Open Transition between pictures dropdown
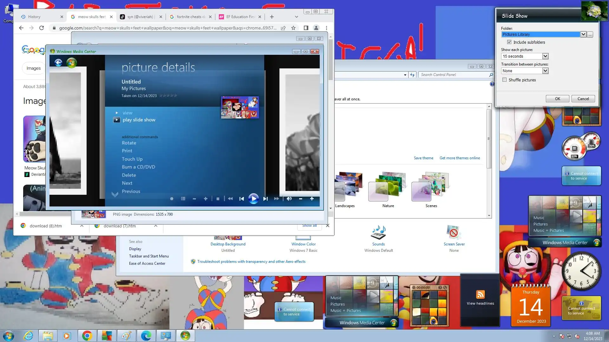609x342 pixels. point(545,71)
